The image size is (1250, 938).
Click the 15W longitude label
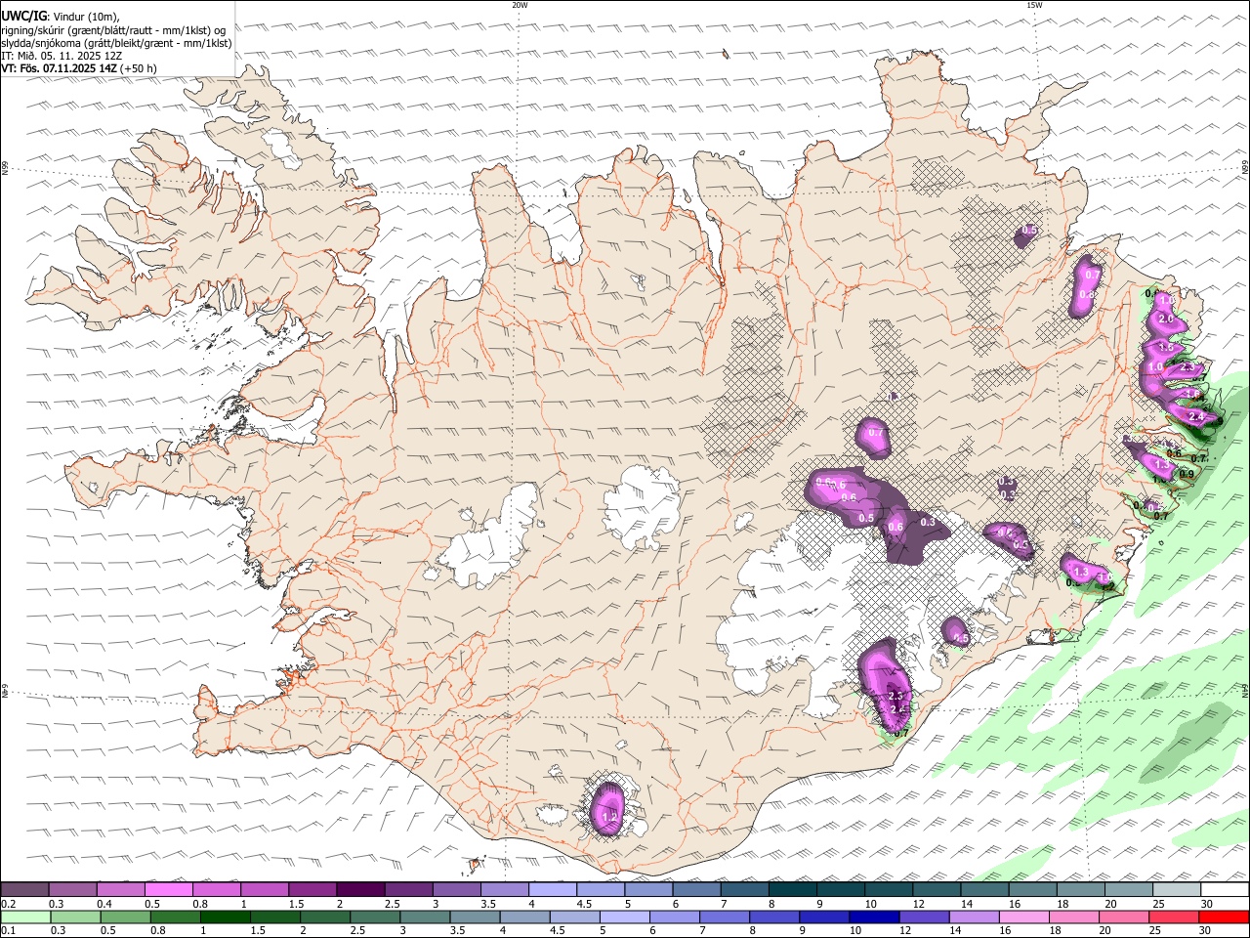pos(1034,5)
